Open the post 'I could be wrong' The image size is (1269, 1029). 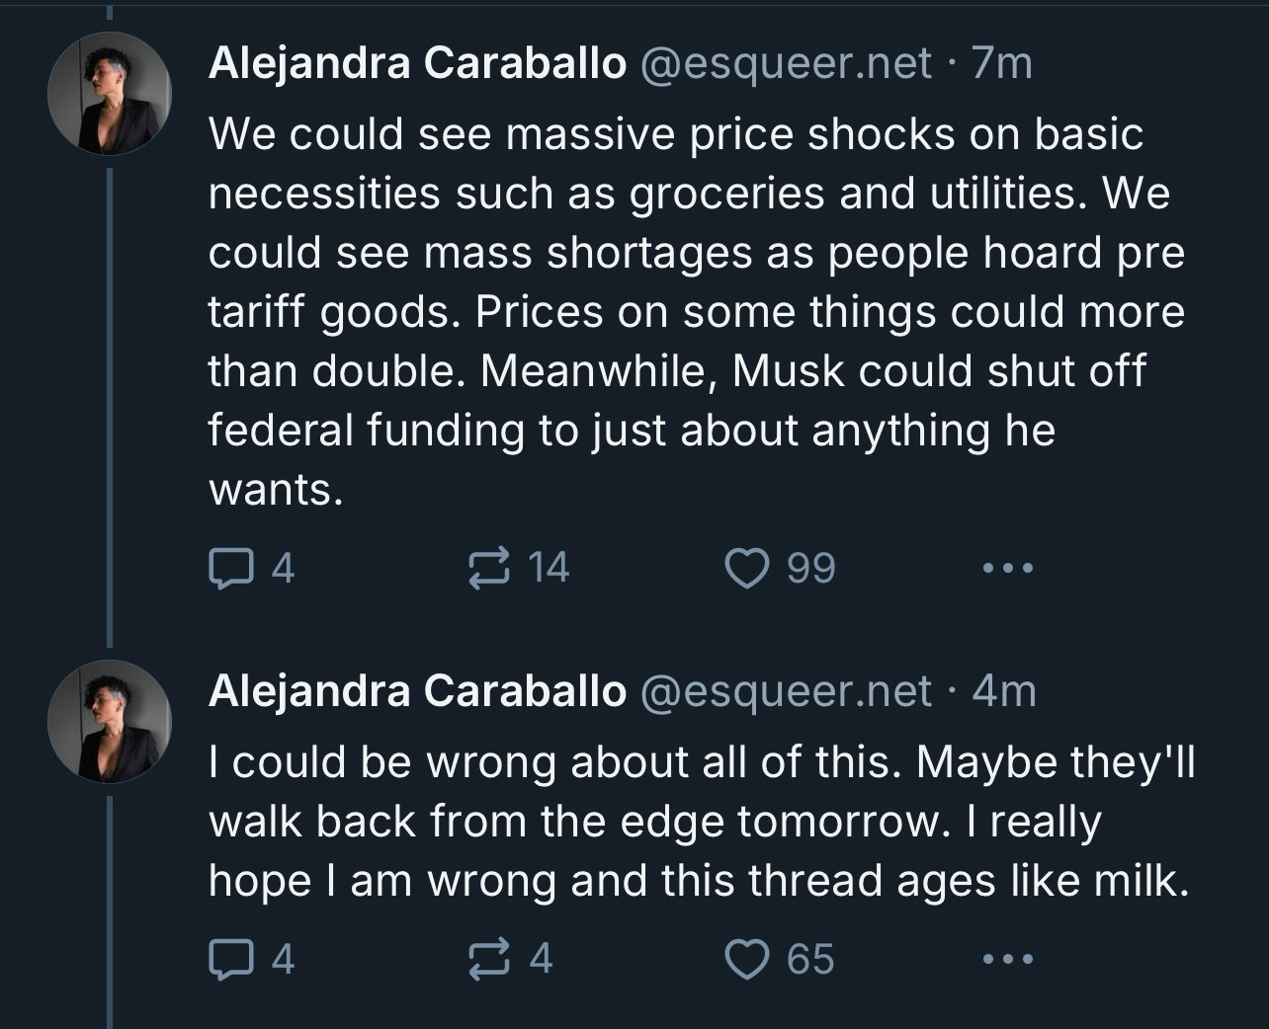702,822
